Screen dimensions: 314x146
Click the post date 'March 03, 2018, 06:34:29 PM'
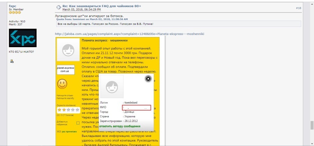(82, 9)
